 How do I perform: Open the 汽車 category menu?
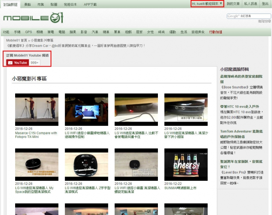click(95, 32)
